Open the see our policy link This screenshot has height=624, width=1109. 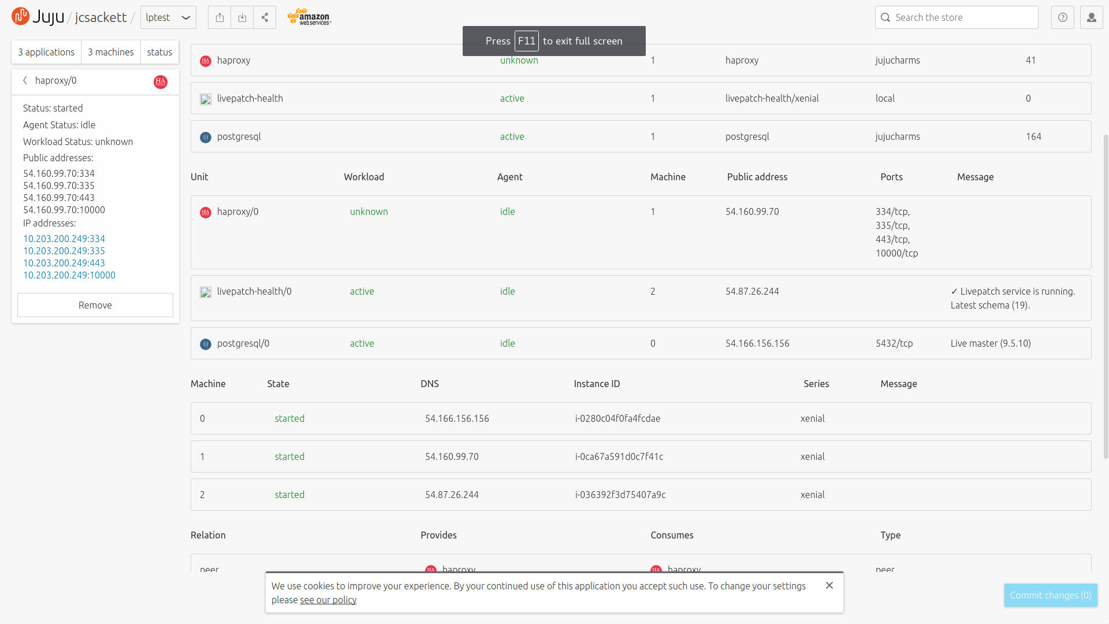tap(328, 600)
